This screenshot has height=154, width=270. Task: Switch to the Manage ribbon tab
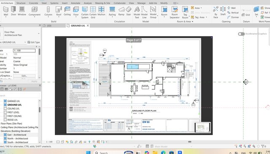coord(141,3)
